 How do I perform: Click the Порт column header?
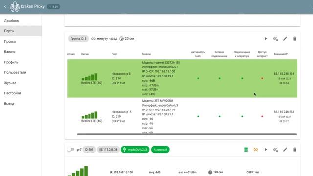(x=114, y=54)
